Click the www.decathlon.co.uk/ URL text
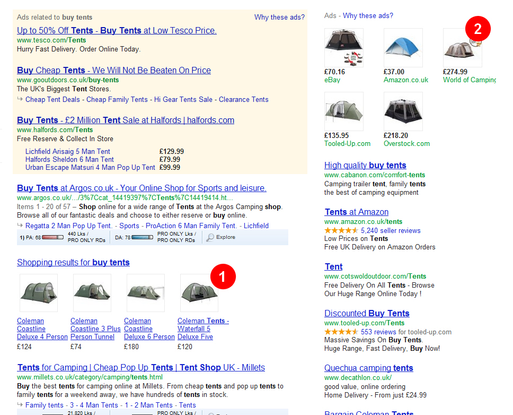 point(358,378)
